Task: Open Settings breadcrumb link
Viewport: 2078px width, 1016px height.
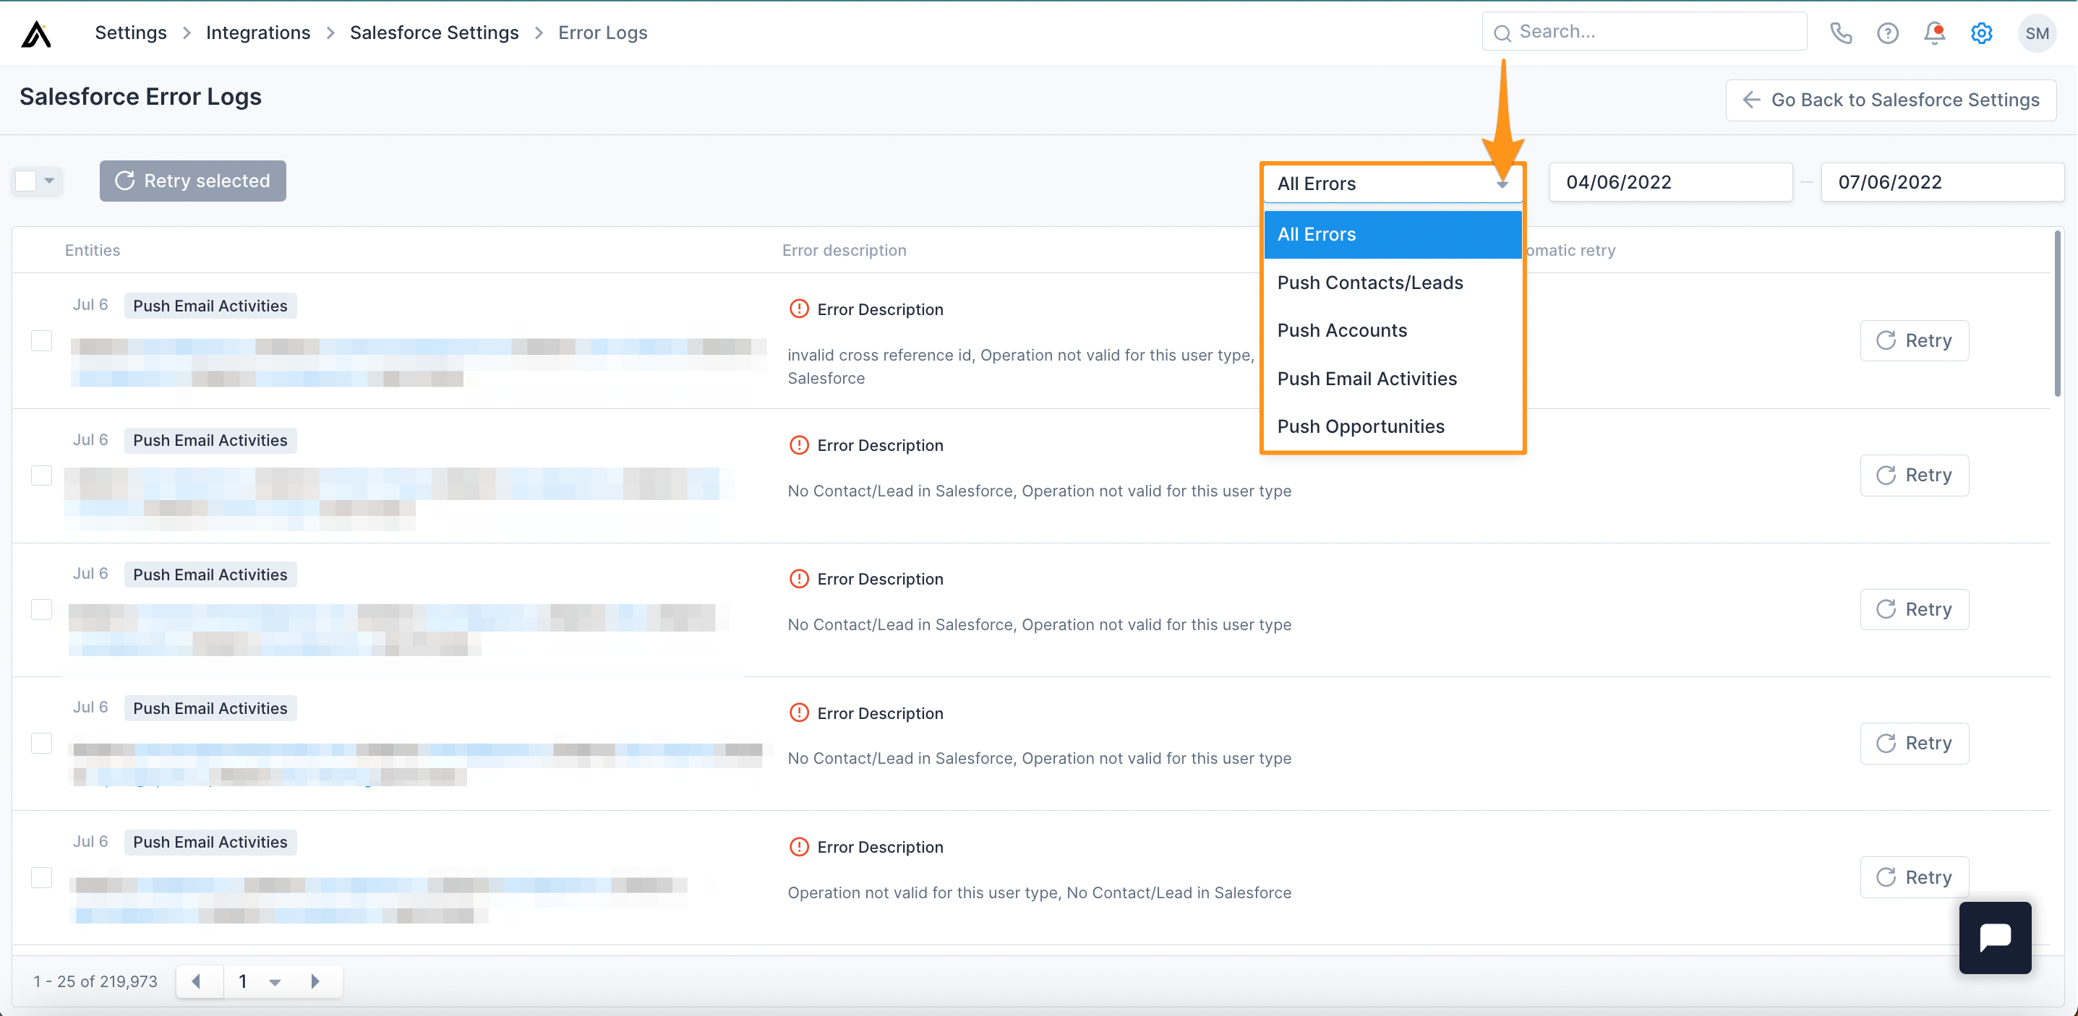Action: [131, 33]
